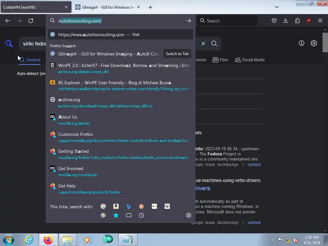The width and height of the screenshot is (328, 246).
Task: Search history via the clock icon
Action: click(x=141, y=215)
